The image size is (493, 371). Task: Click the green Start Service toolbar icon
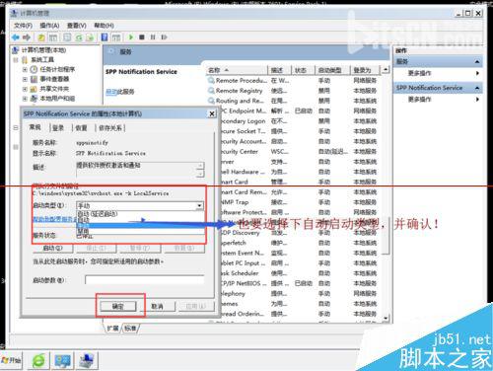point(131,37)
